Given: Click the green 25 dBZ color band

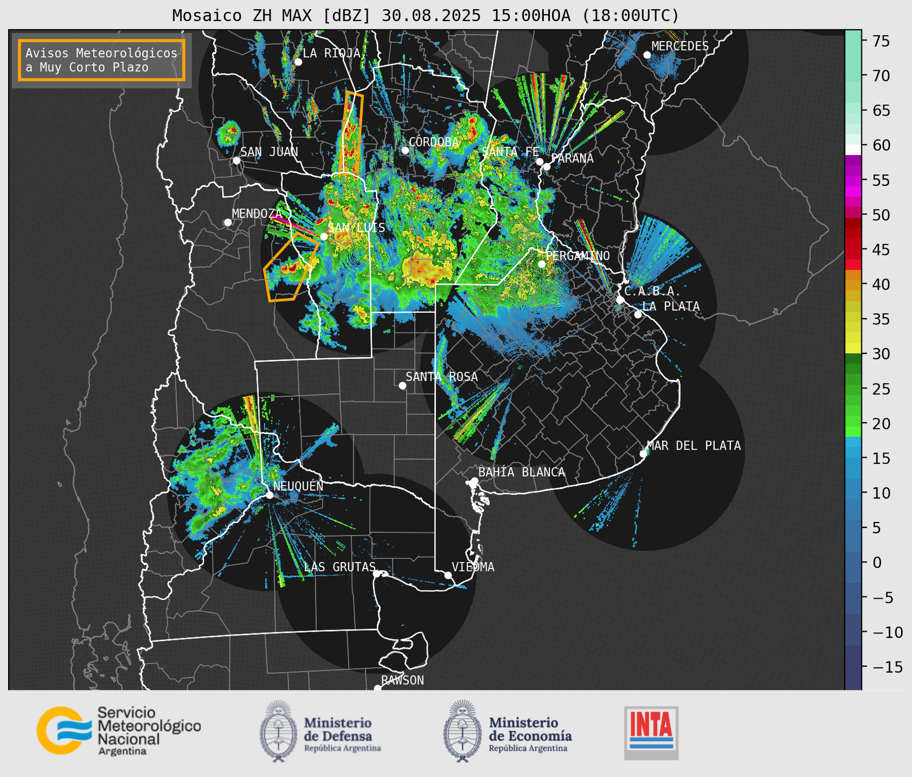Looking at the screenshot, I should point(853,388).
